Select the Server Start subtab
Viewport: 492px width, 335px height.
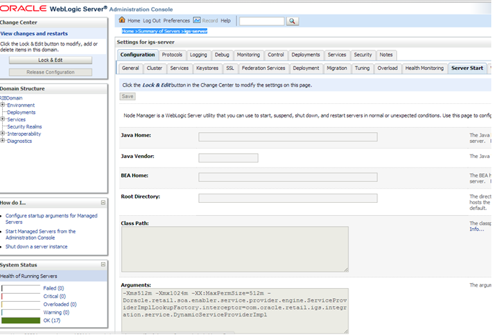click(467, 68)
